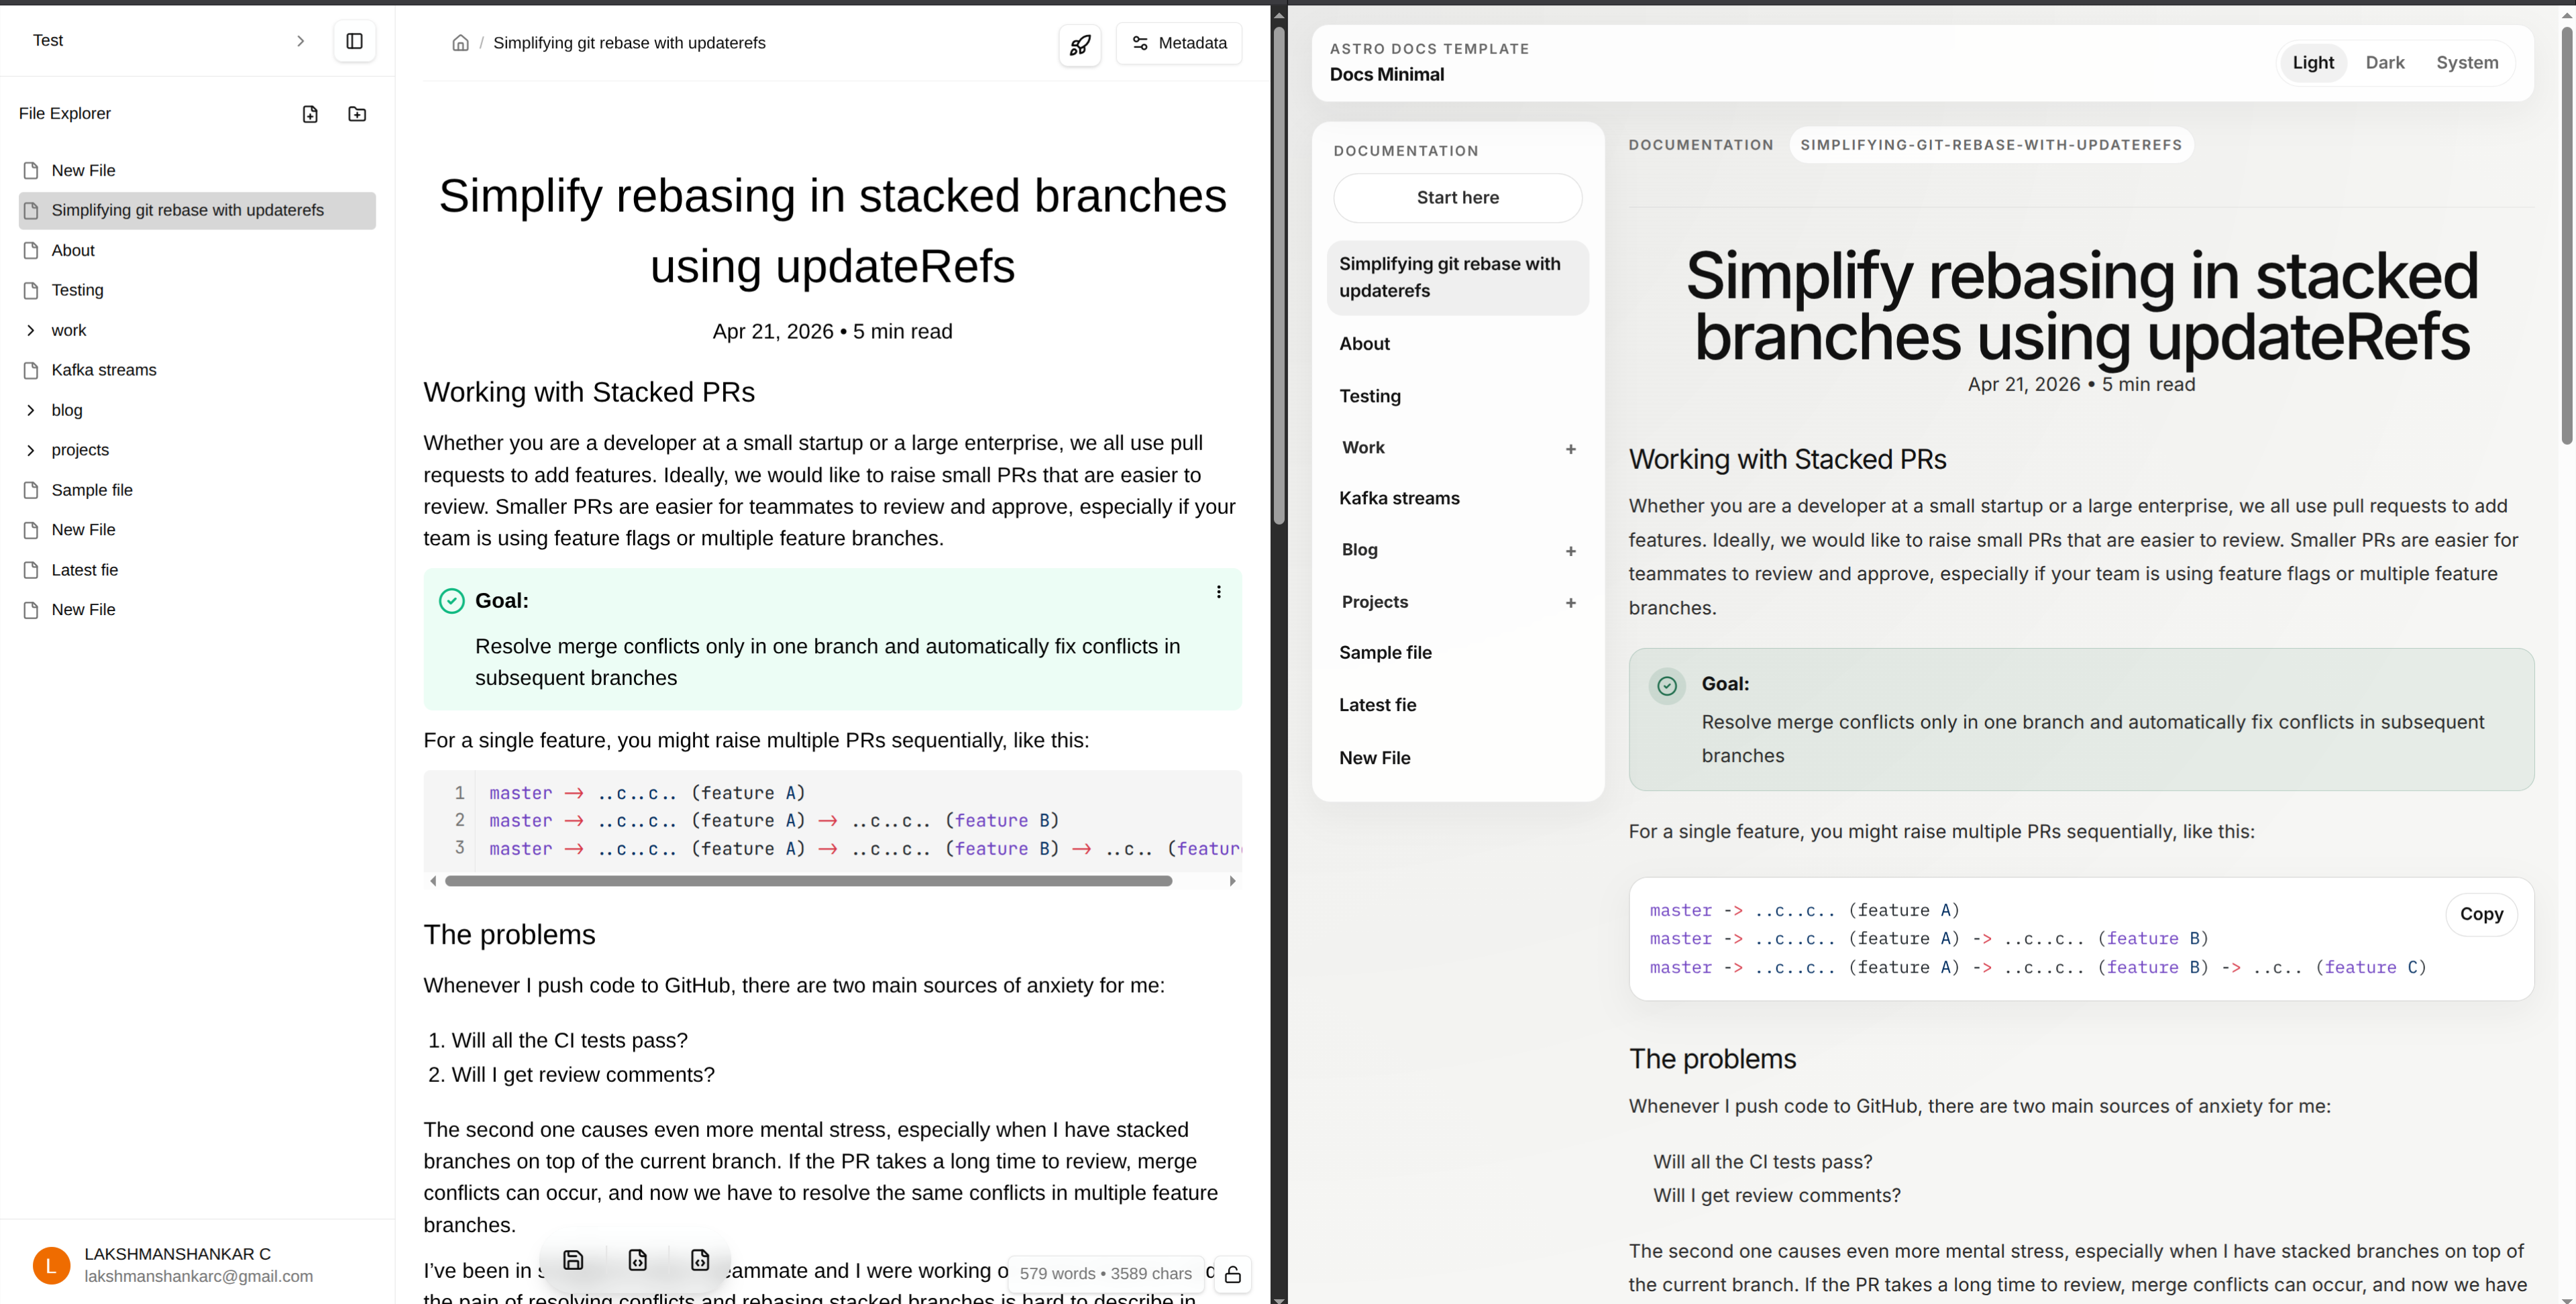Open the Metadata button

(x=1178, y=43)
